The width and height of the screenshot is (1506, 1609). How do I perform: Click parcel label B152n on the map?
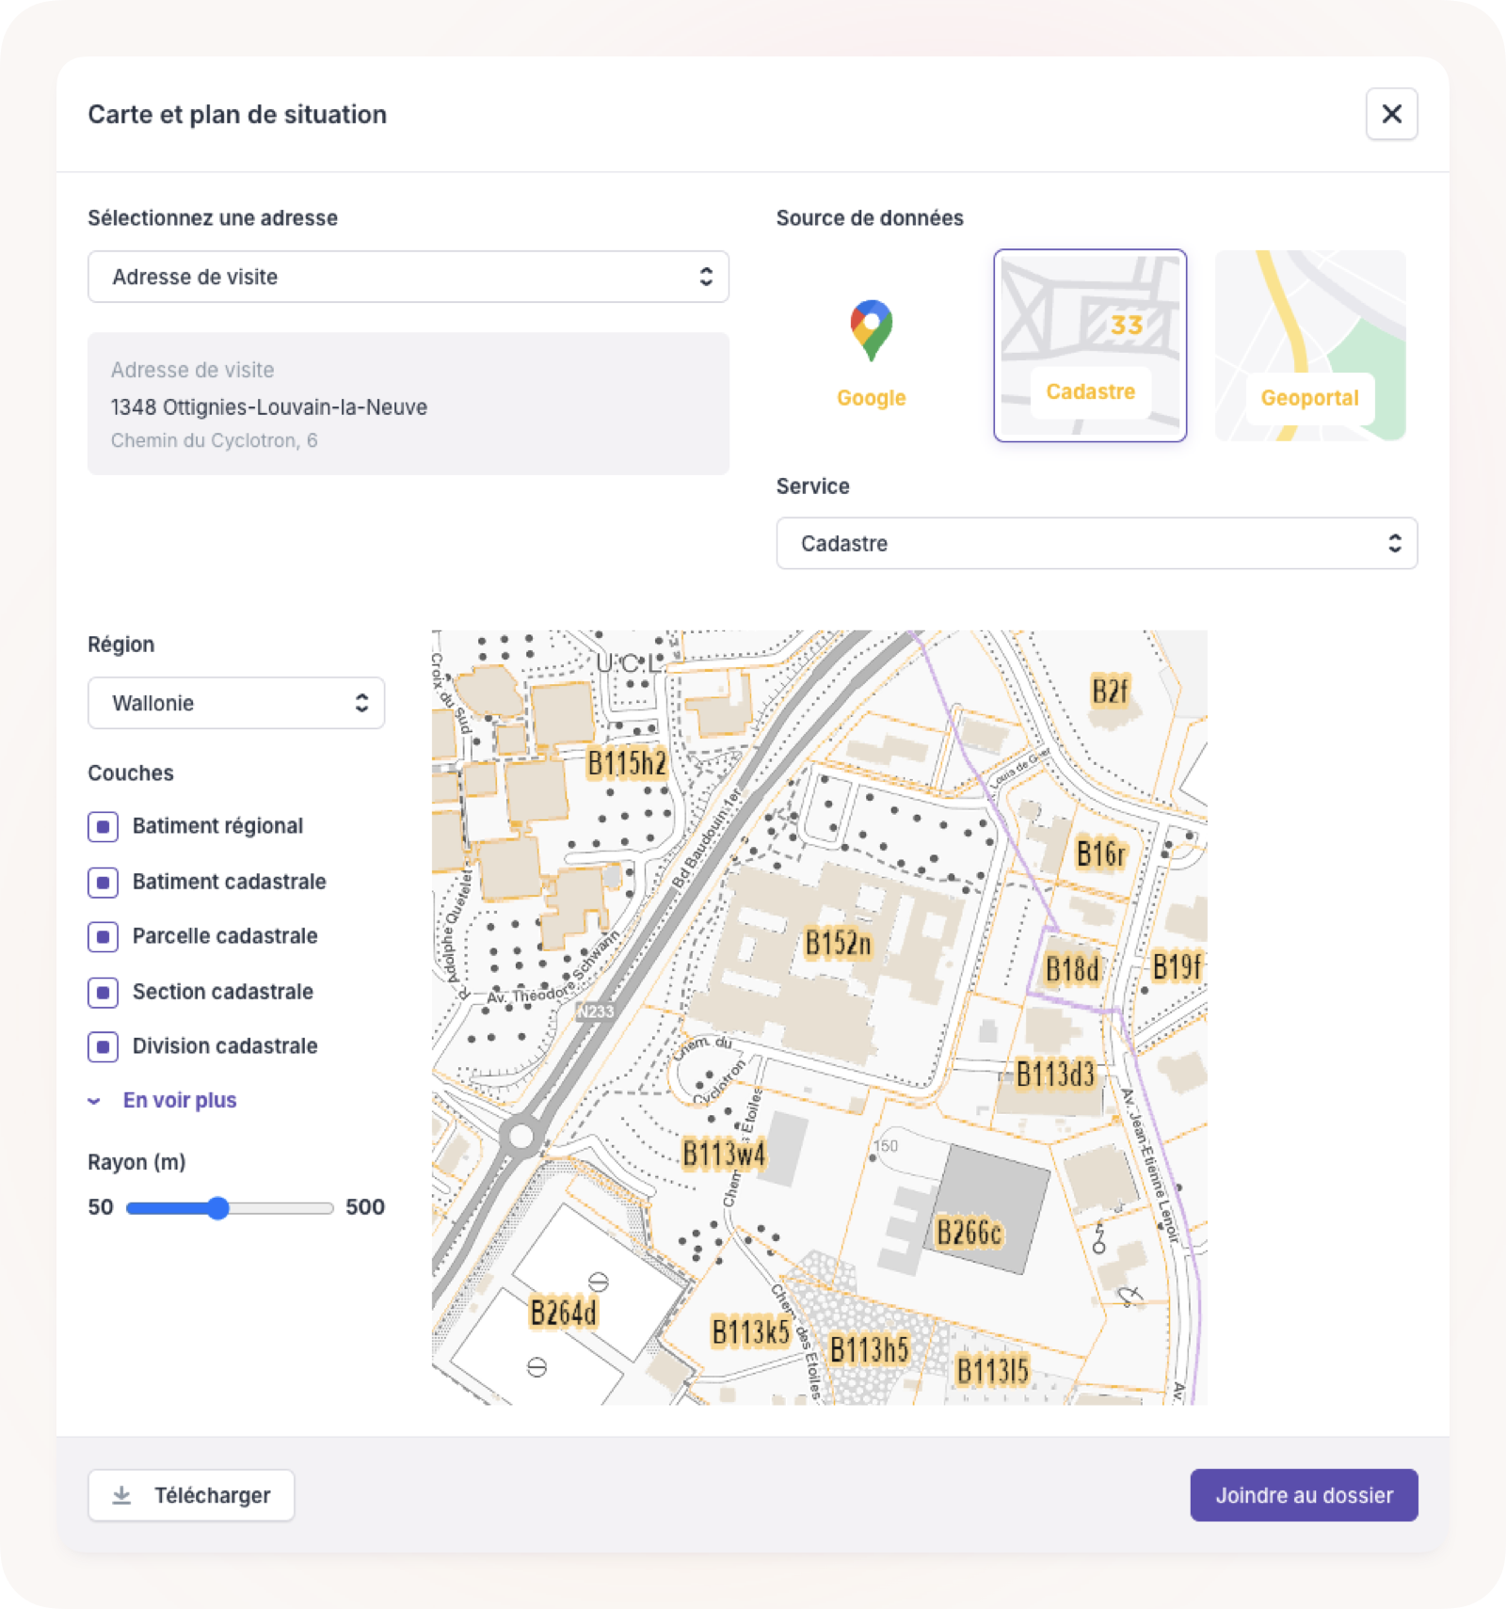[x=838, y=943]
